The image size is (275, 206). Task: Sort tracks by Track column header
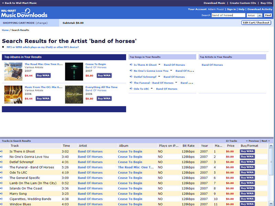pos(15,146)
